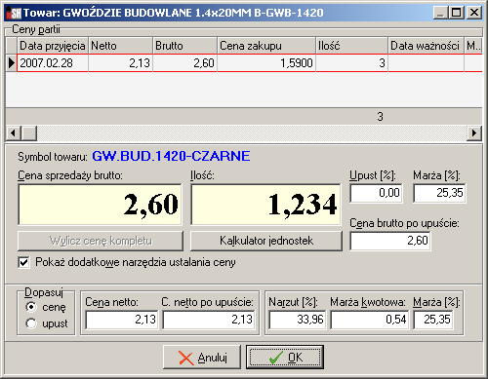Click the 'Data ważności' column header
488x379 pixels.
[426, 46]
